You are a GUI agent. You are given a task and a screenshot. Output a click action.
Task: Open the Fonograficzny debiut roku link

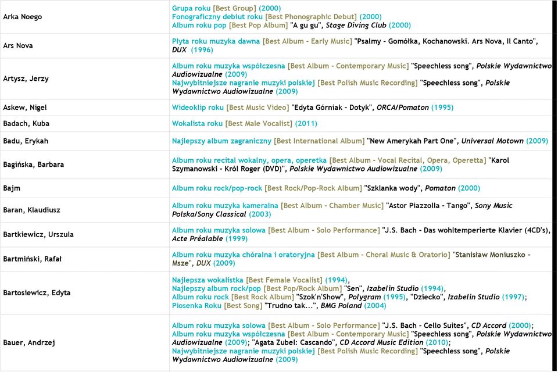click(217, 17)
